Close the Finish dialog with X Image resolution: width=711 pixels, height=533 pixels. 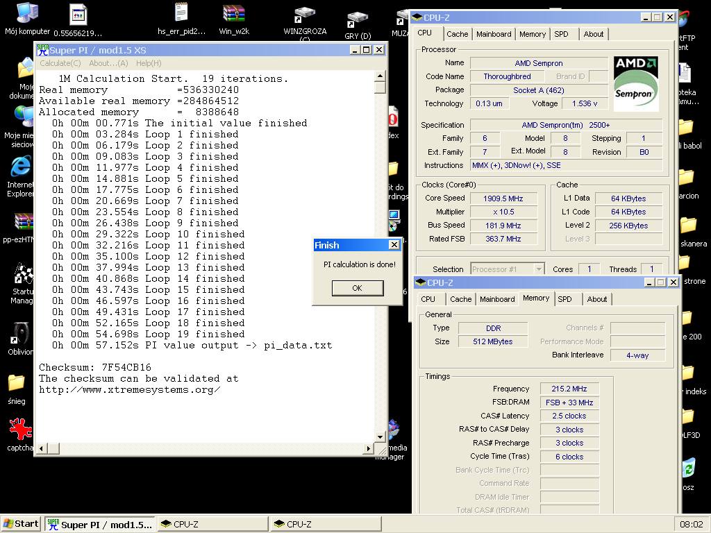click(x=394, y=245)
